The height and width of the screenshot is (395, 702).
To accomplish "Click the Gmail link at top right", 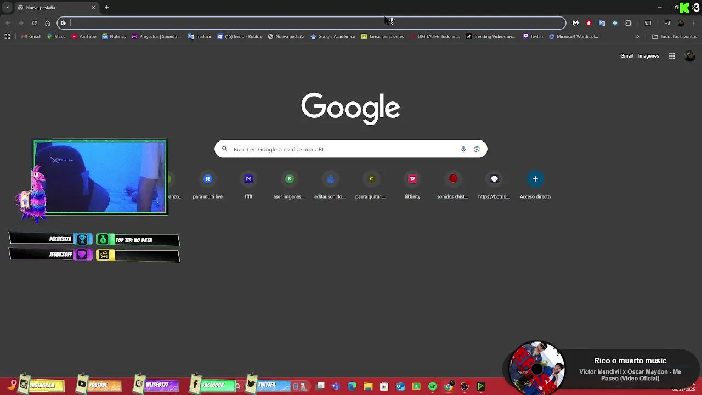I will tap(626, 56).
